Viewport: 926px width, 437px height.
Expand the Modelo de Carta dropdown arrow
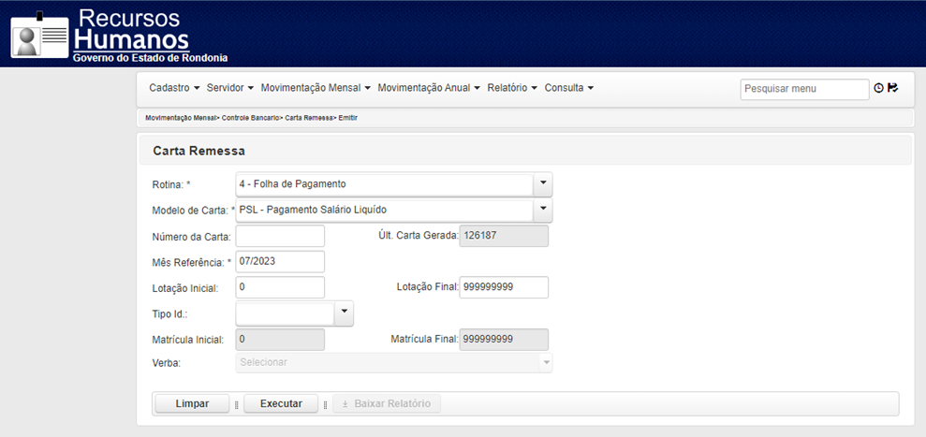pos(543,210)
